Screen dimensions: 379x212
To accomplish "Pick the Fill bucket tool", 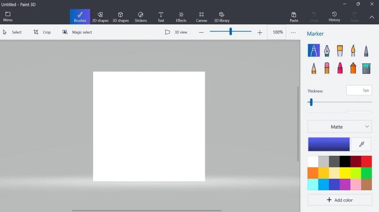I will coord(366,68).
